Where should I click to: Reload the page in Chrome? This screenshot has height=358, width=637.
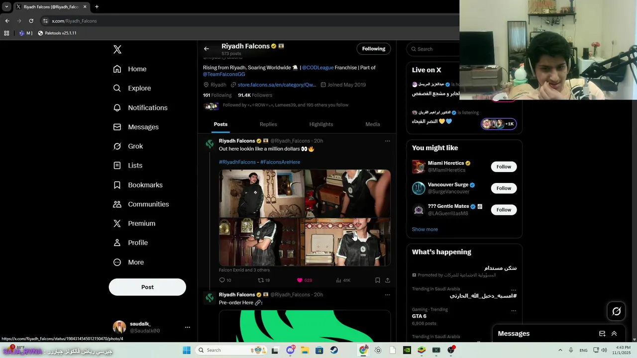click(31, 21)
